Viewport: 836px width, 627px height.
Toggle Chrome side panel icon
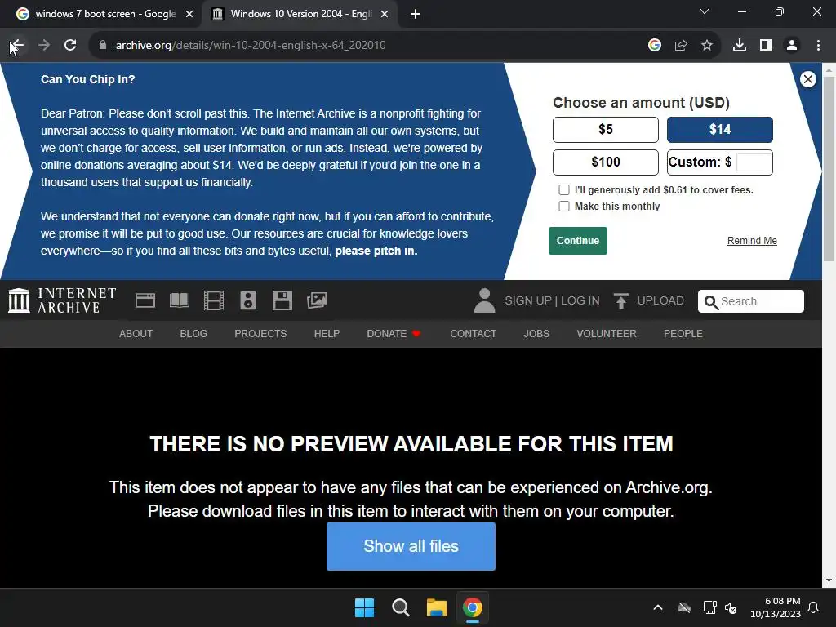point(766,46)
